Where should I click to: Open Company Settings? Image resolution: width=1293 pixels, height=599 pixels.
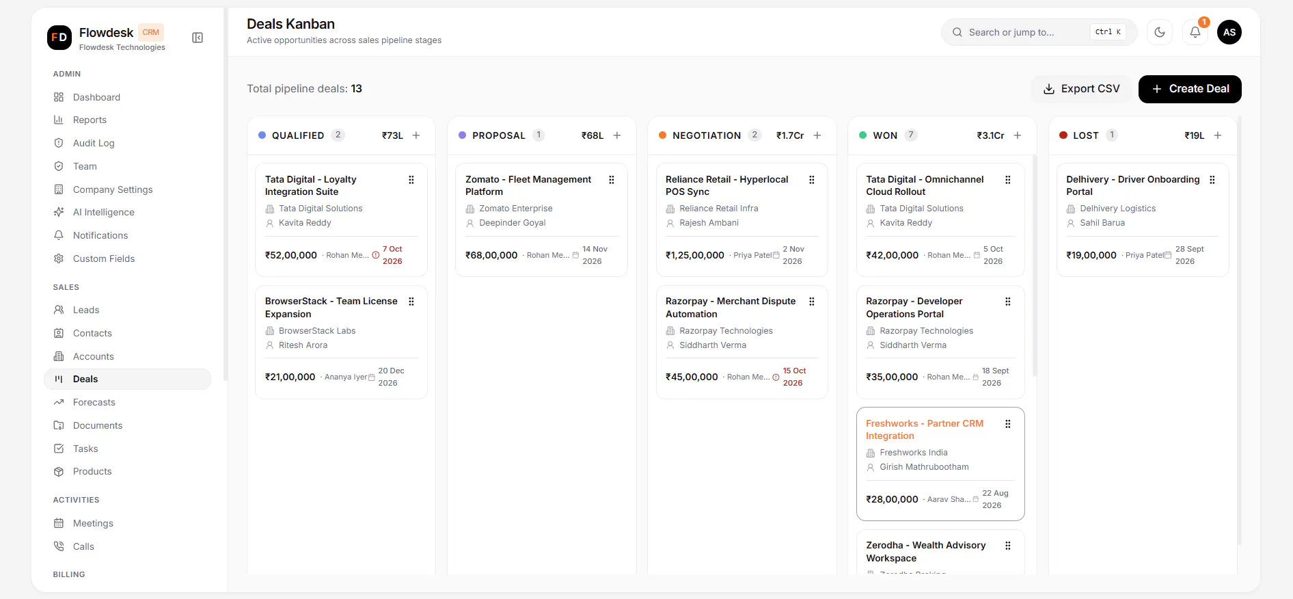(127, 189)
